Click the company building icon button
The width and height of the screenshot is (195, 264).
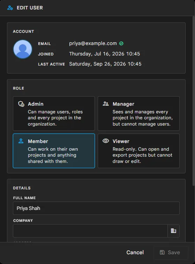tap(173, 231)
